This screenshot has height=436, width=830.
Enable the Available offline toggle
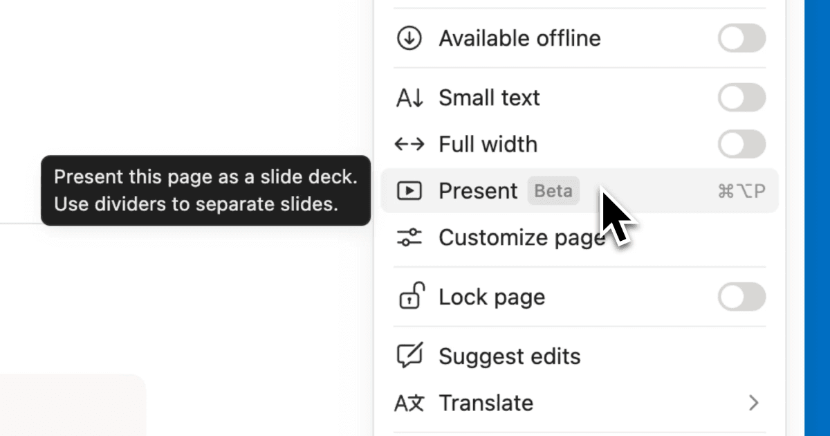[741, 39]
